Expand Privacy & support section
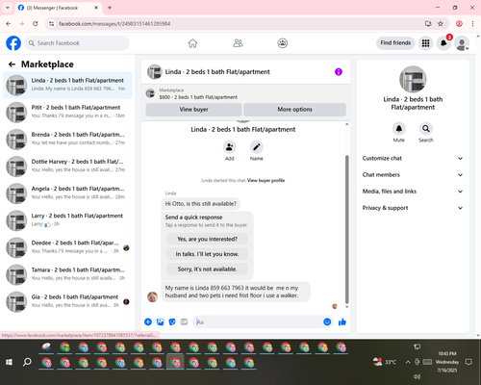 (413, 208)
